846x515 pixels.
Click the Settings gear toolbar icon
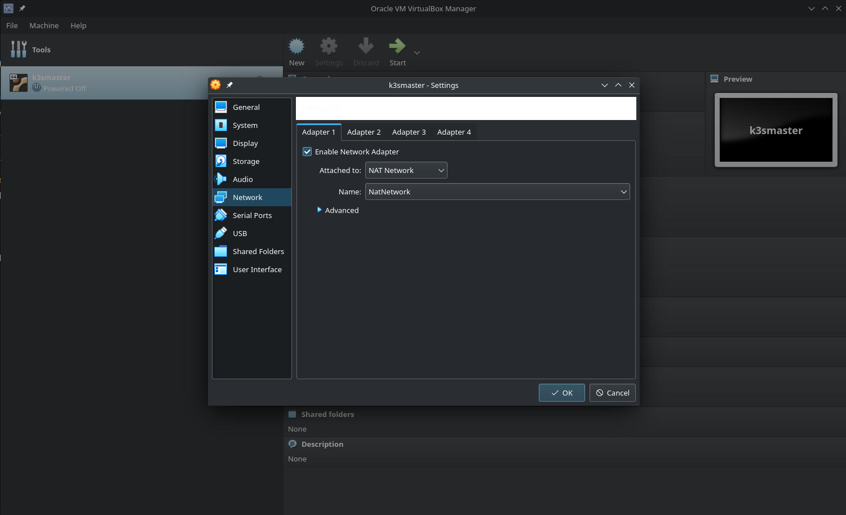tap(329, 46)
